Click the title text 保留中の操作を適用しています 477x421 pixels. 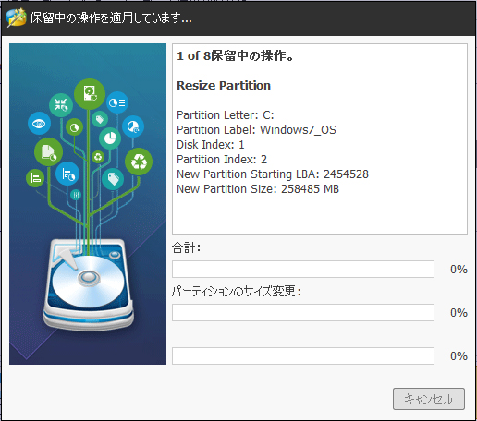pyautogui.click(x=111, y=18)
